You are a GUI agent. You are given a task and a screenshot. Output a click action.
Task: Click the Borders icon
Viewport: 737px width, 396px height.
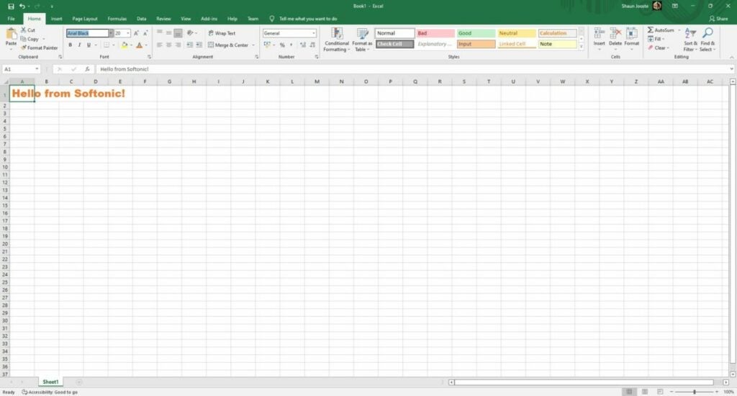(x=107, y=45)
